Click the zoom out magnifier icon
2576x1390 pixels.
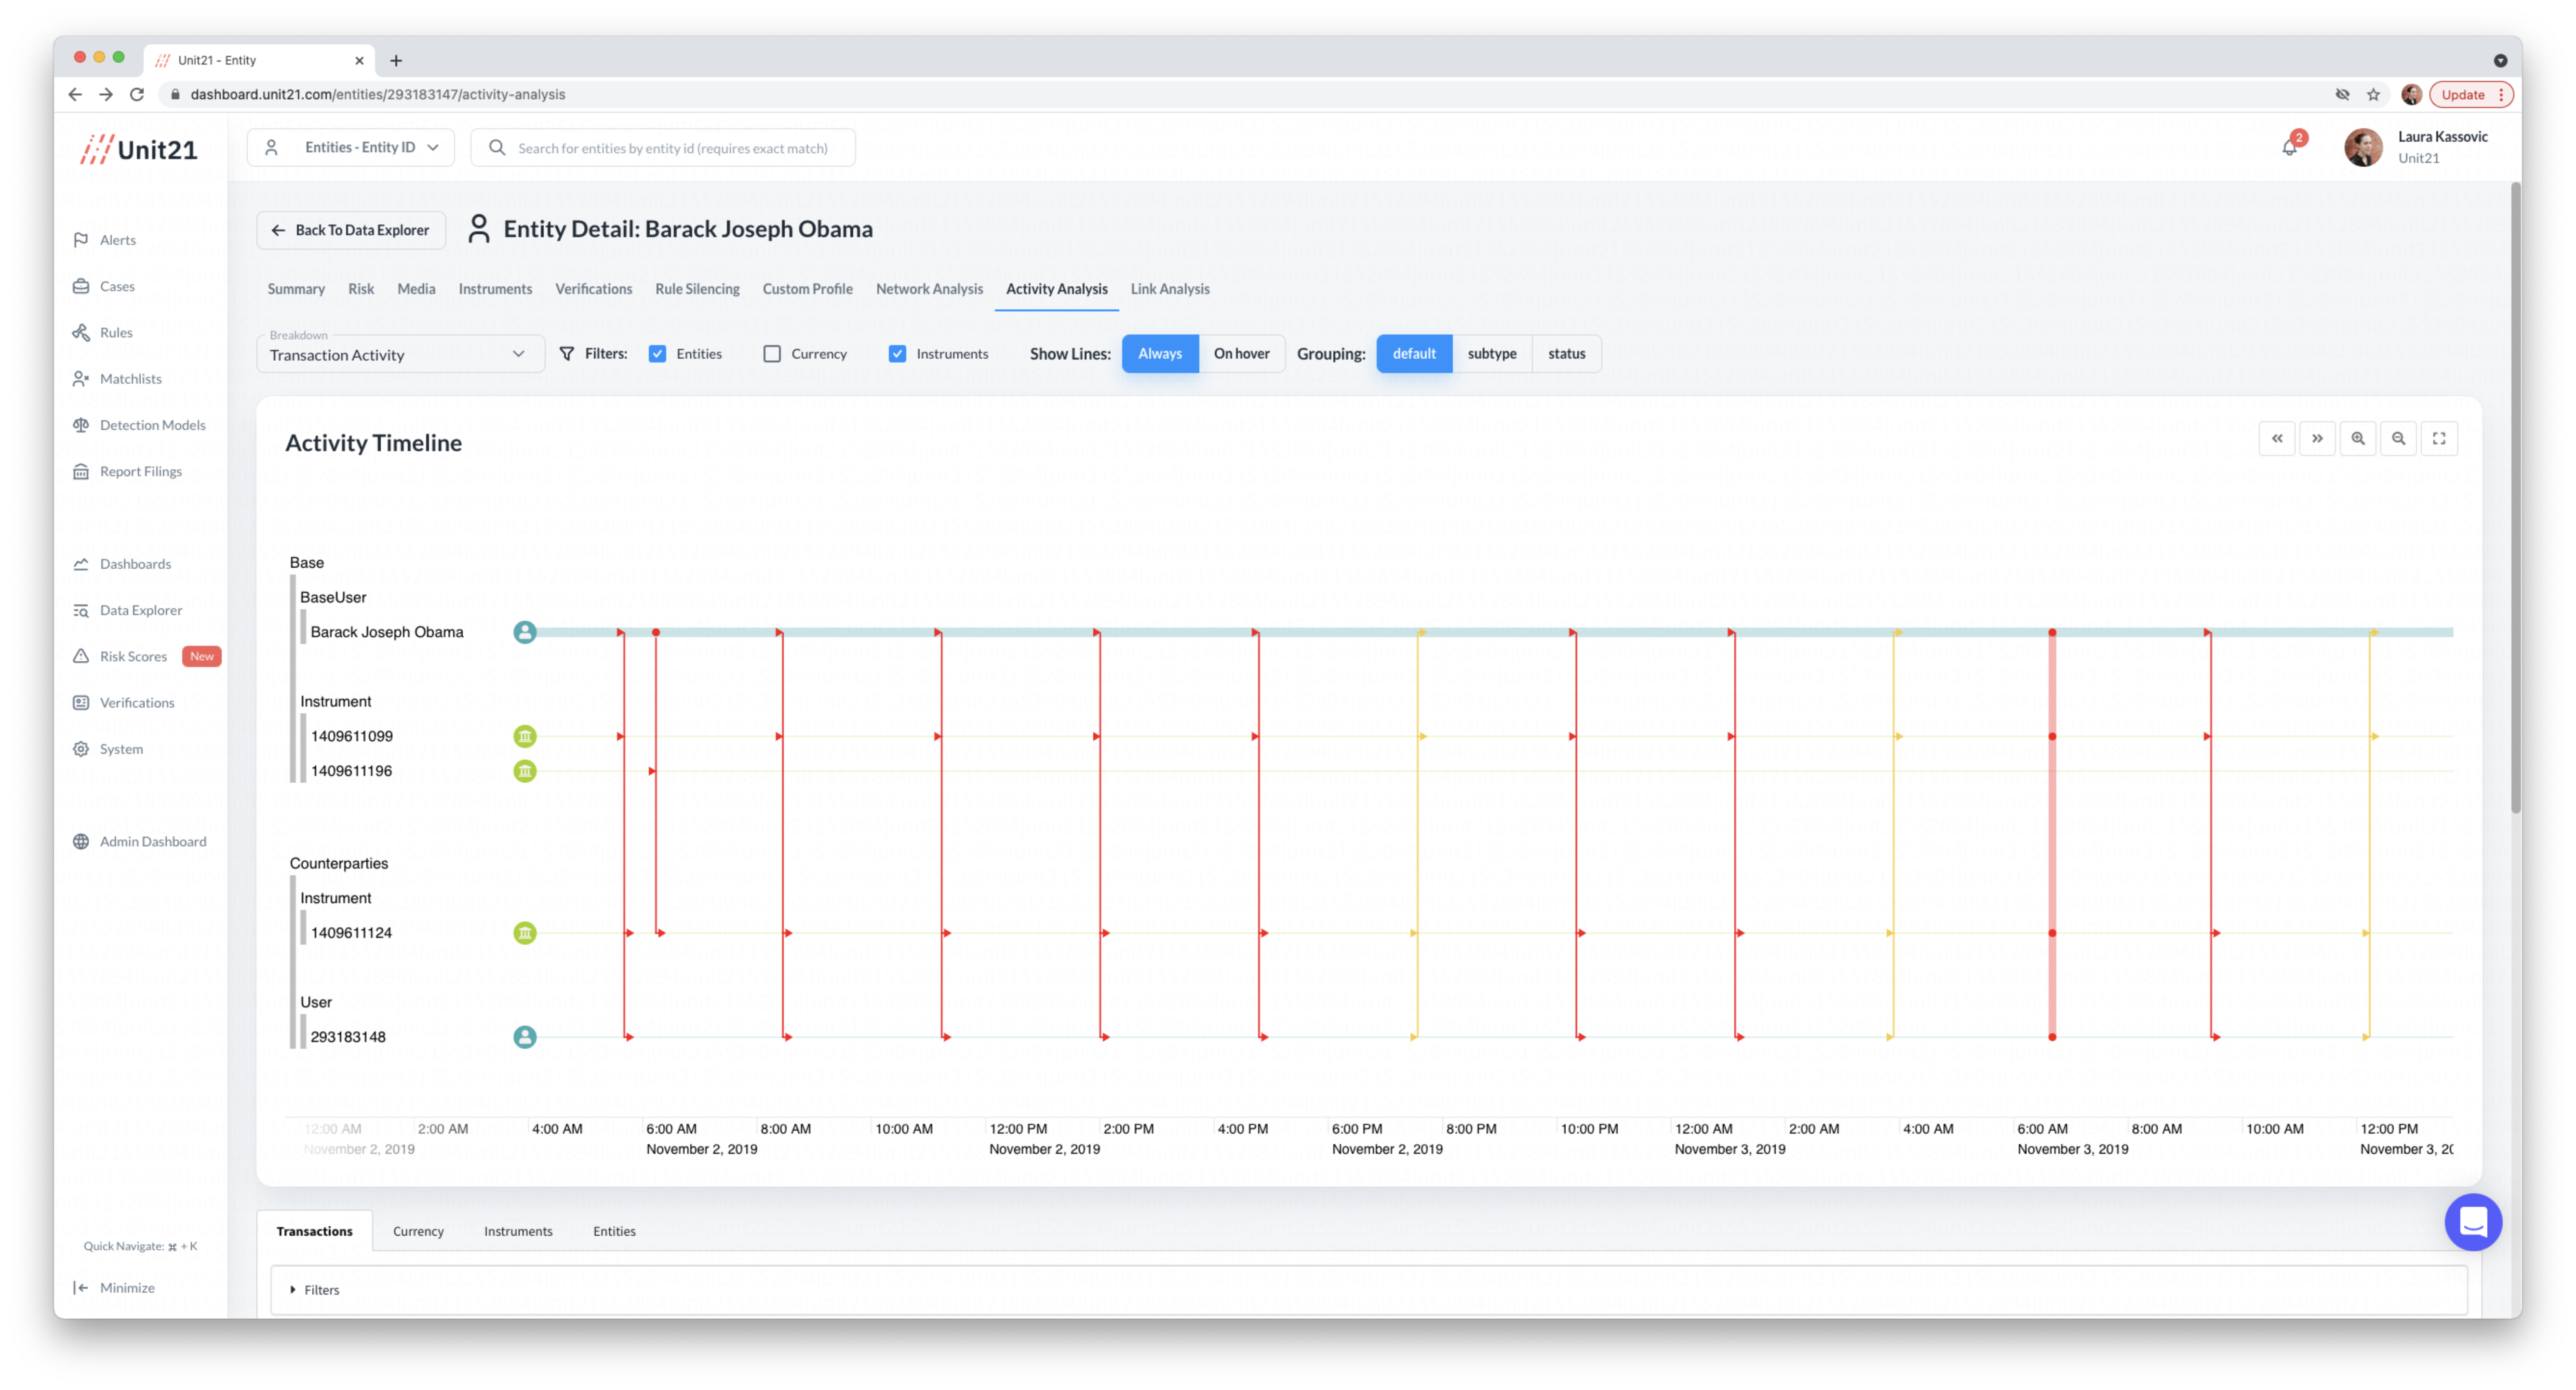coord(2398,438)
